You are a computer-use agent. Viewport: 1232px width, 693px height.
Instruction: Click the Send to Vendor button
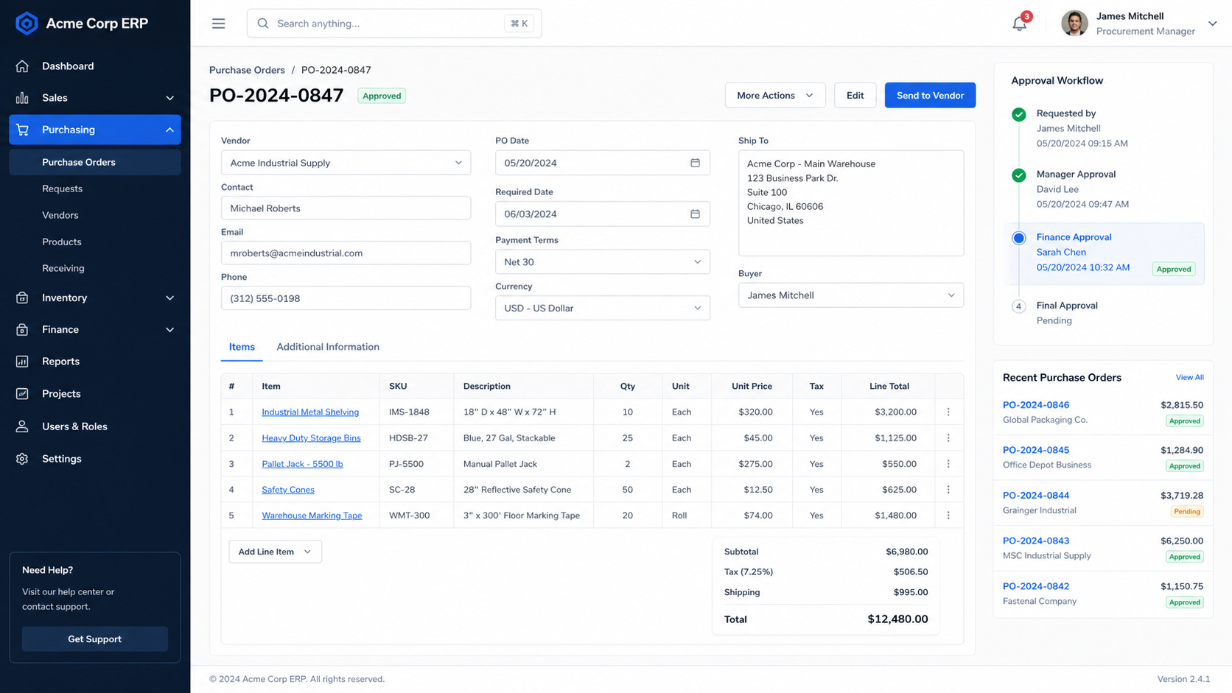(930, 95)
